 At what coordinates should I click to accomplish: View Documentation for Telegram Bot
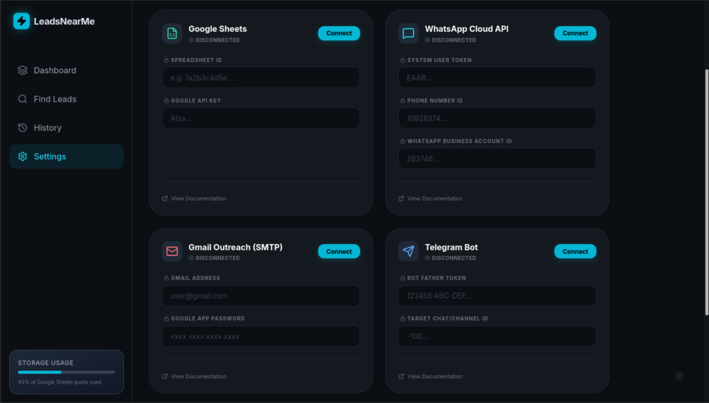431,376
